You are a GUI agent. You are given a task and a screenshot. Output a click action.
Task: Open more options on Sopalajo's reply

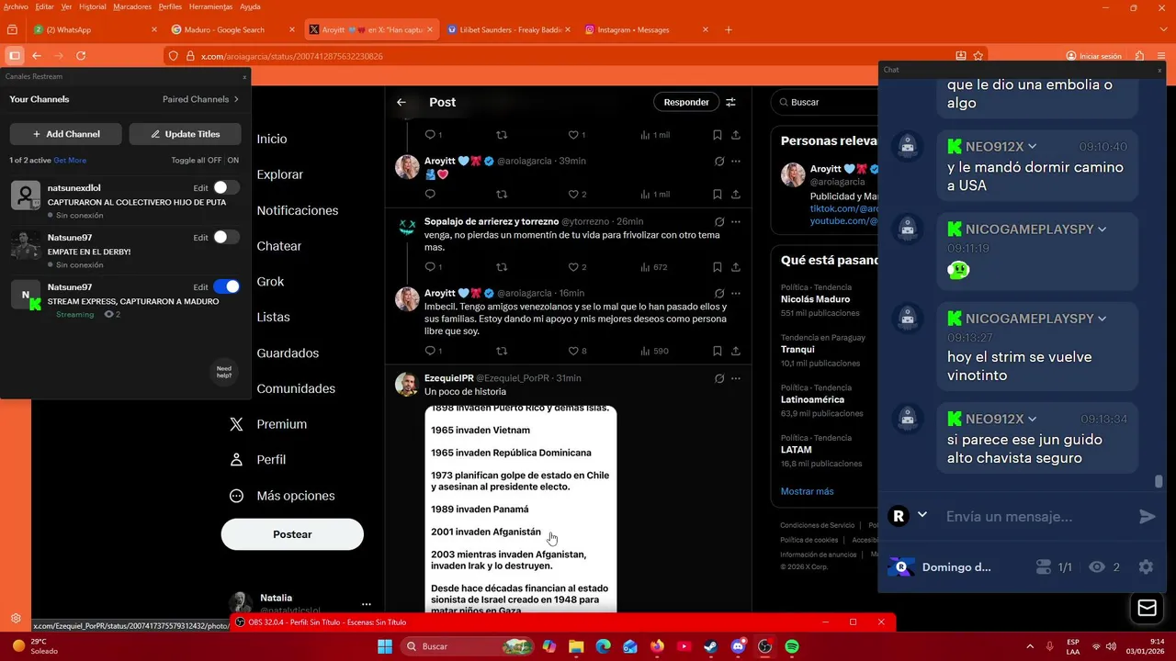736,222
